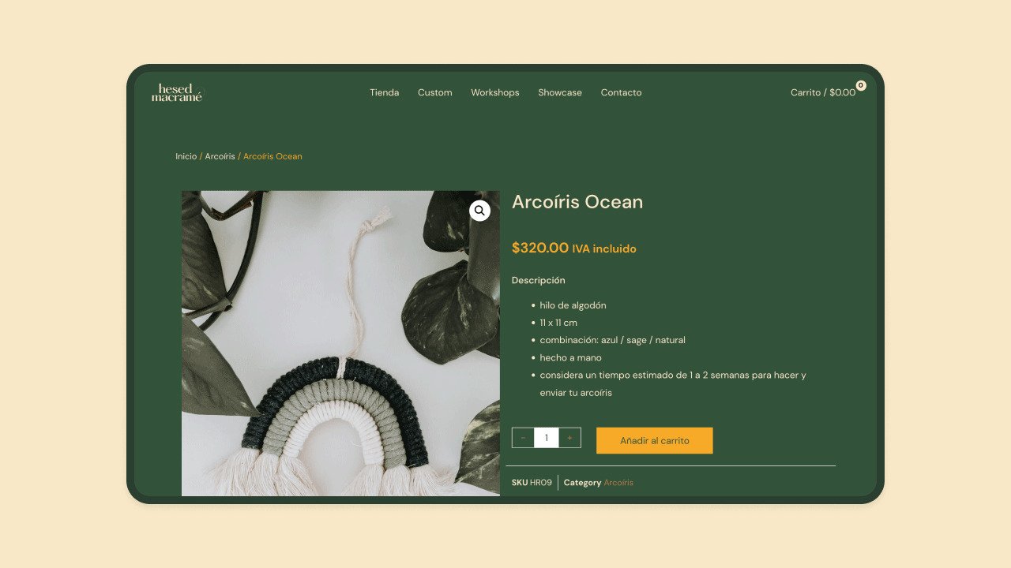Click the magnifier zoom icon on product image
Viewport: 1011px width, 568px height.
click(479, 211)
